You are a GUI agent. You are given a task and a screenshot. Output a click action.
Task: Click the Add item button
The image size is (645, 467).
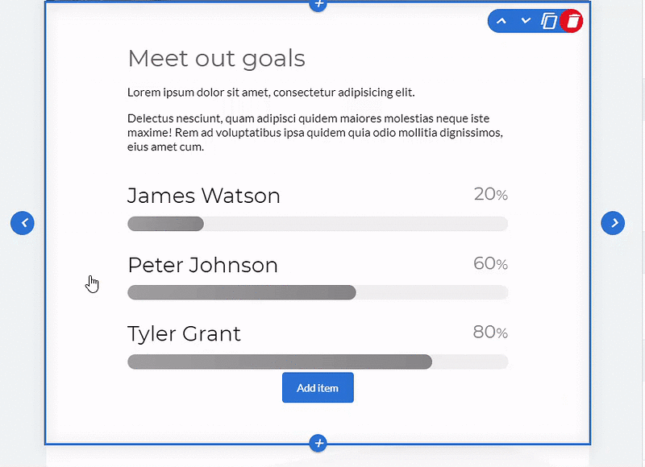coord(318,388)
